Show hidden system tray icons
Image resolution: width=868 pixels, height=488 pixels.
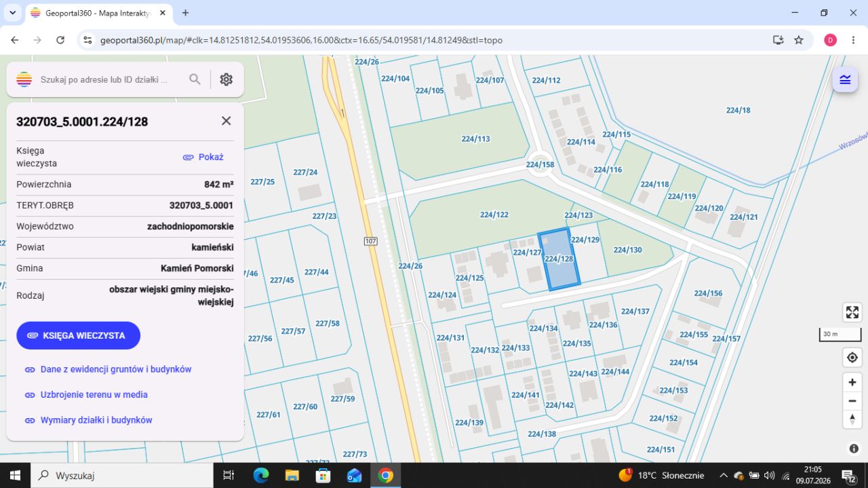tap(724, 475)
